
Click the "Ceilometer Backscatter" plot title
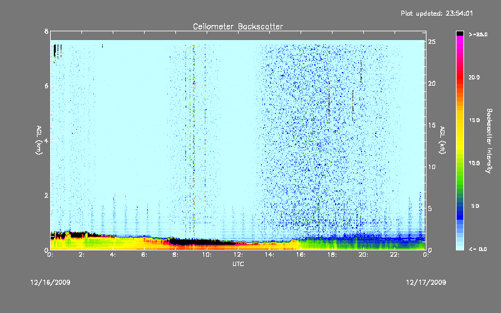[x=238, y=26]
